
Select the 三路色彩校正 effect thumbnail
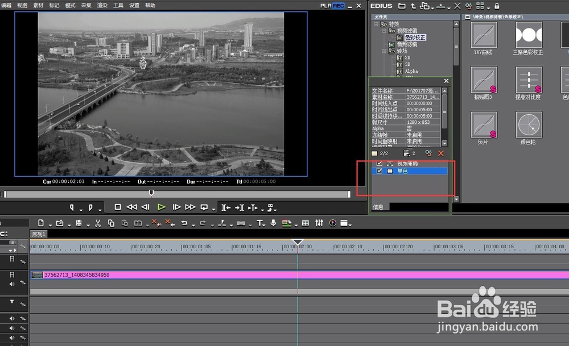(529, 35)
